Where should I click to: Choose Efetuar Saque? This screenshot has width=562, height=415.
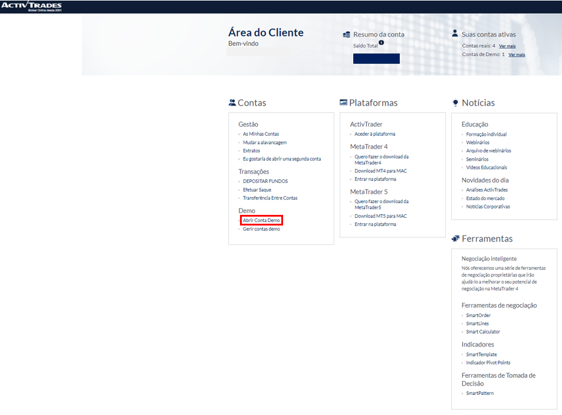[x=257, y=190]
